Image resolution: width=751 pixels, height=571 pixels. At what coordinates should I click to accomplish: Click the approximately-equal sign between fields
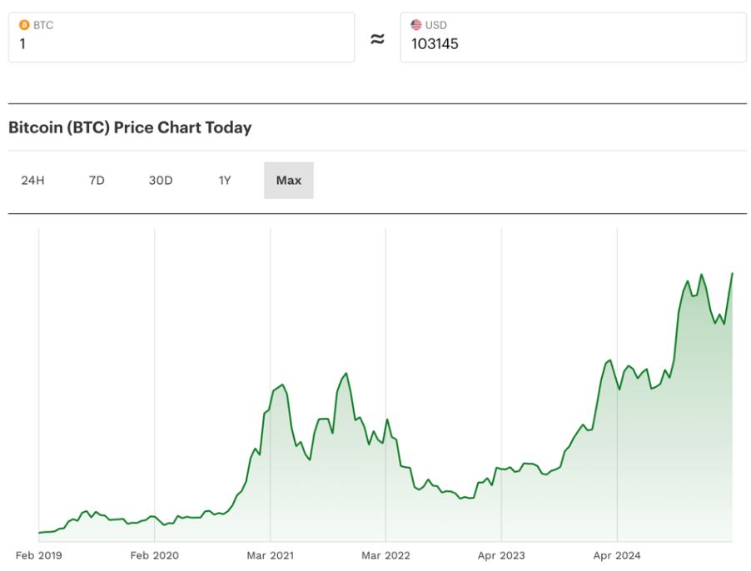click(377, 39)
